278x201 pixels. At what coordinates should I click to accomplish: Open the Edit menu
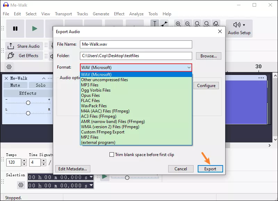click(17, 14)
